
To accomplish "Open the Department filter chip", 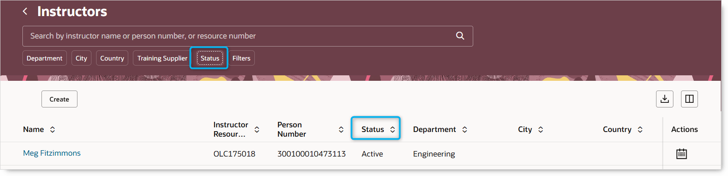I will pyautogui.click(x=44, y=58).
